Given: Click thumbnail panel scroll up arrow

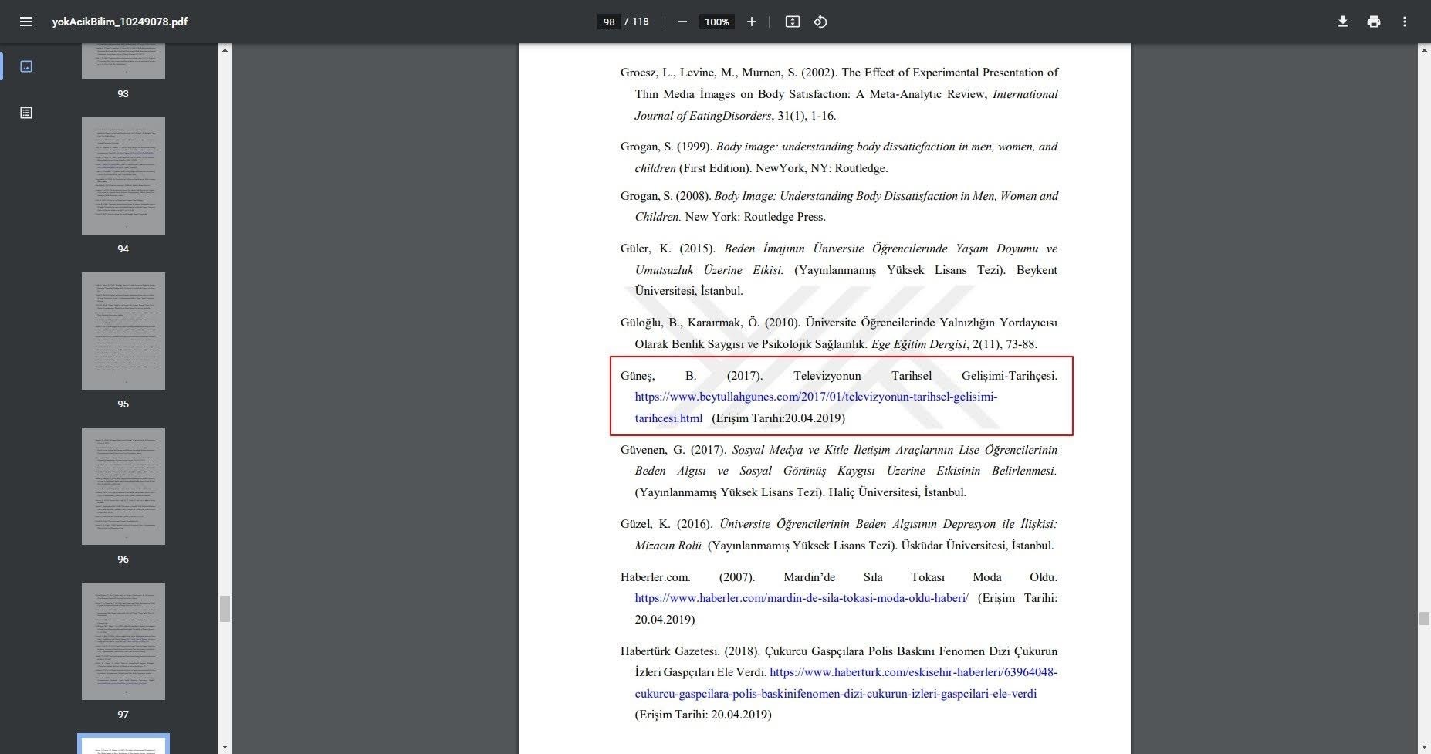Looking at the screenshot, I should (225, 50).
